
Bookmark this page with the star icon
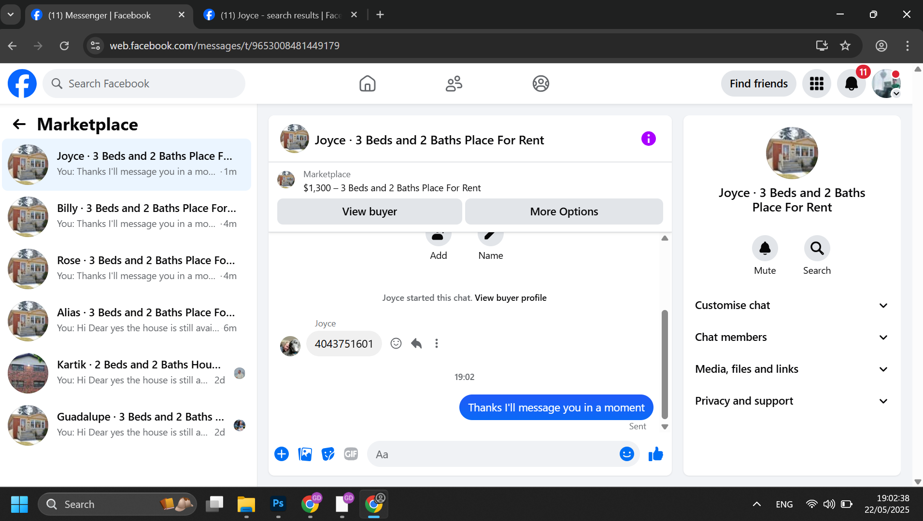click(x=845, y=45)
